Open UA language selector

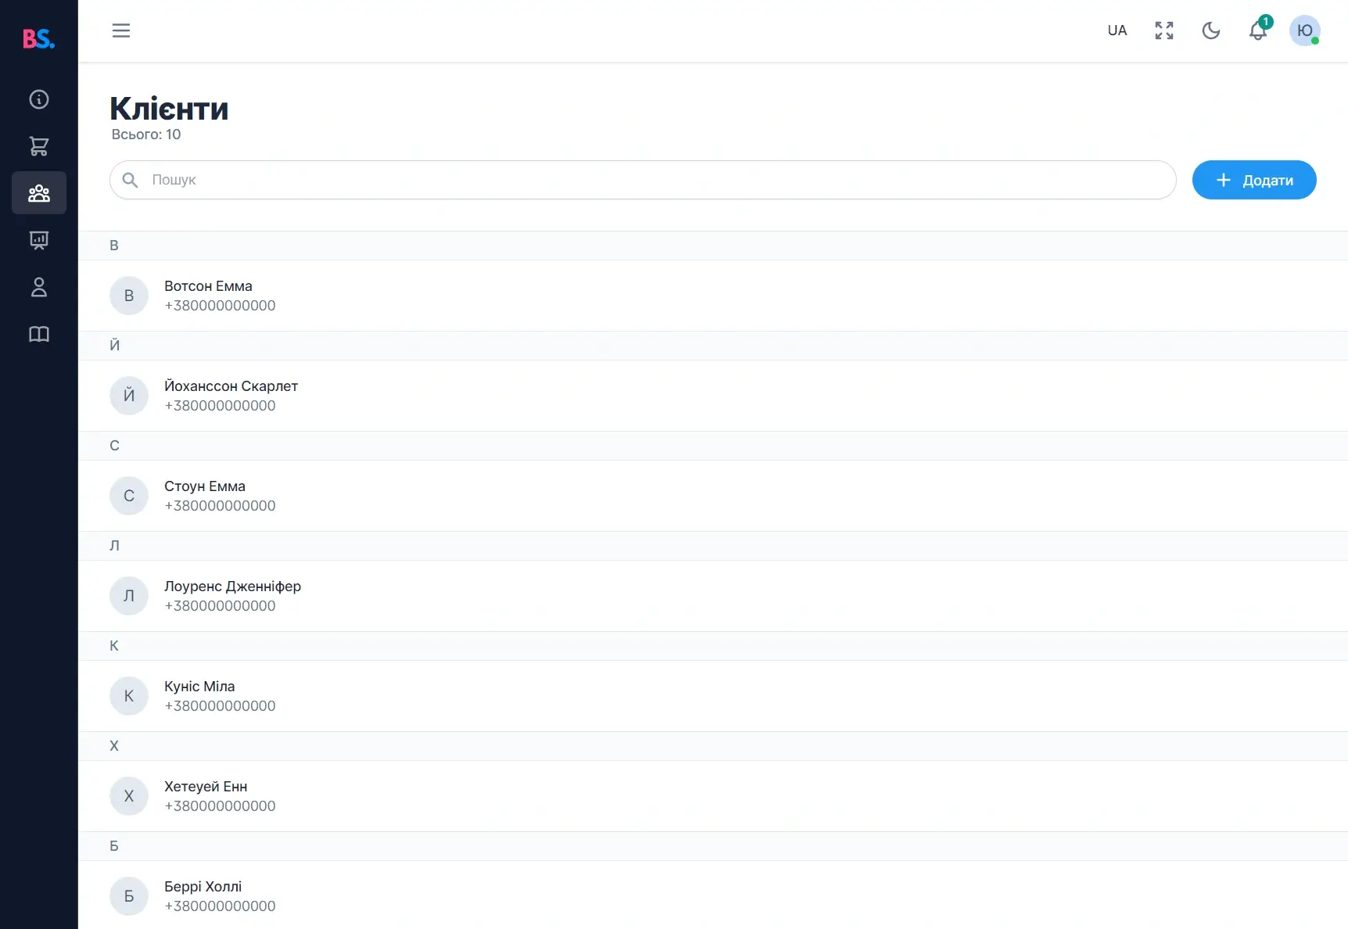[1117, 30]
